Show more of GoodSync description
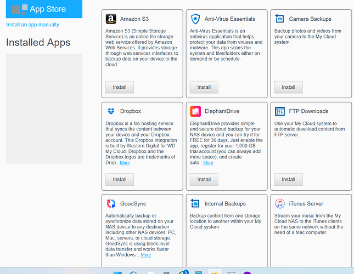 coord(145,255)
